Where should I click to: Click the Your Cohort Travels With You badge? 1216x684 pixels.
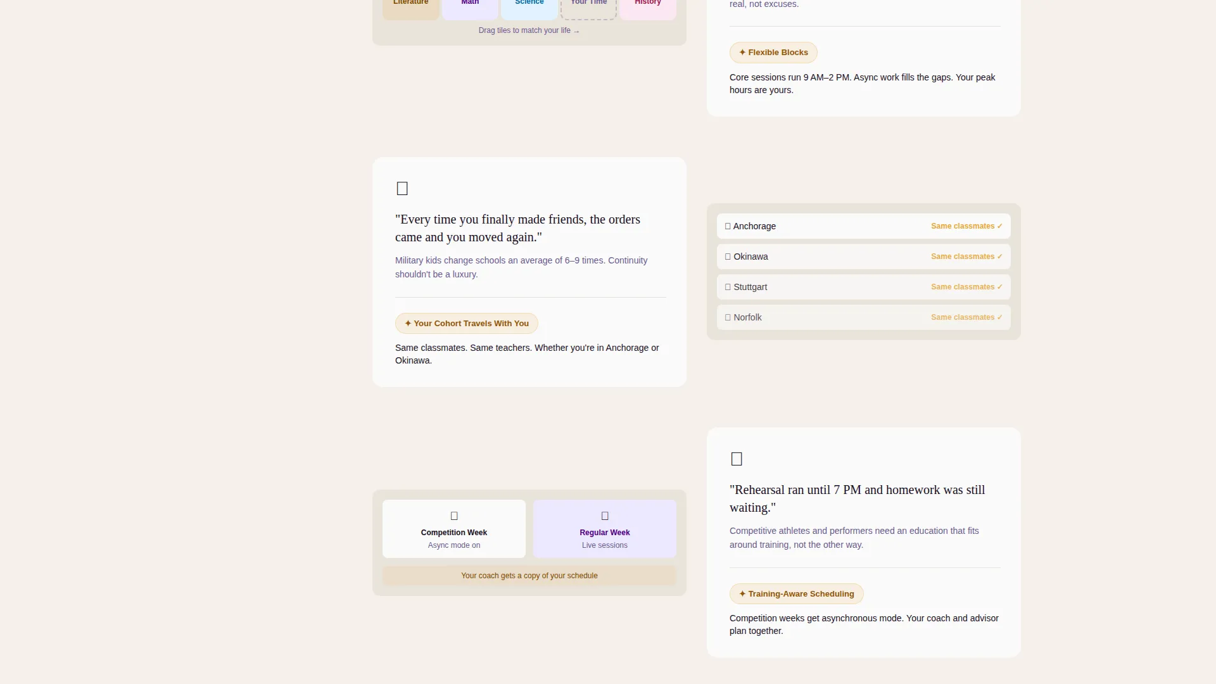tap(467, 324)
